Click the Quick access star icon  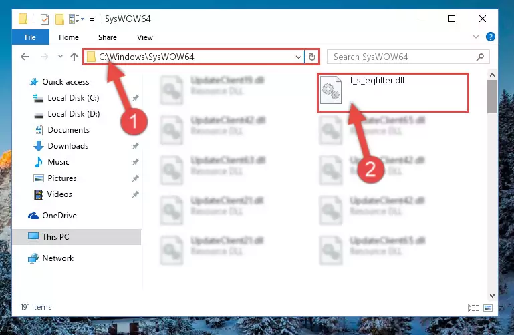coord(34,82)
